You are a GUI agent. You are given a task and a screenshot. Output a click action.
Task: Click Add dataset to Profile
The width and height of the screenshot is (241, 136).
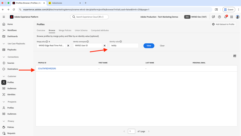pos(223,24)
